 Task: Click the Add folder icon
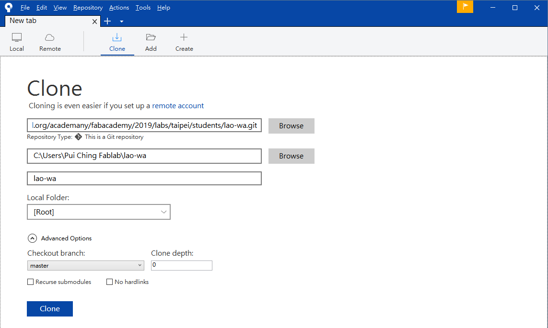point(151,37)
